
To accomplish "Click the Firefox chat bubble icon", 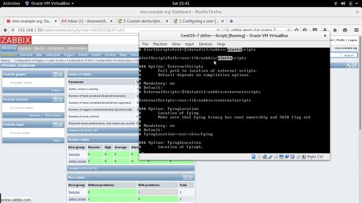I will point(345,30).
